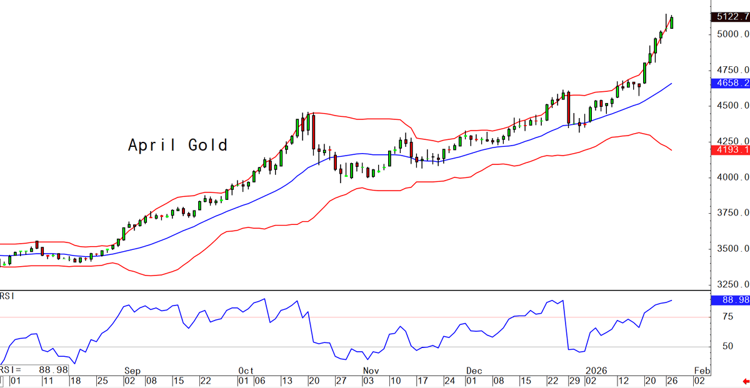Click the 26 date tick

pos(671,380)
